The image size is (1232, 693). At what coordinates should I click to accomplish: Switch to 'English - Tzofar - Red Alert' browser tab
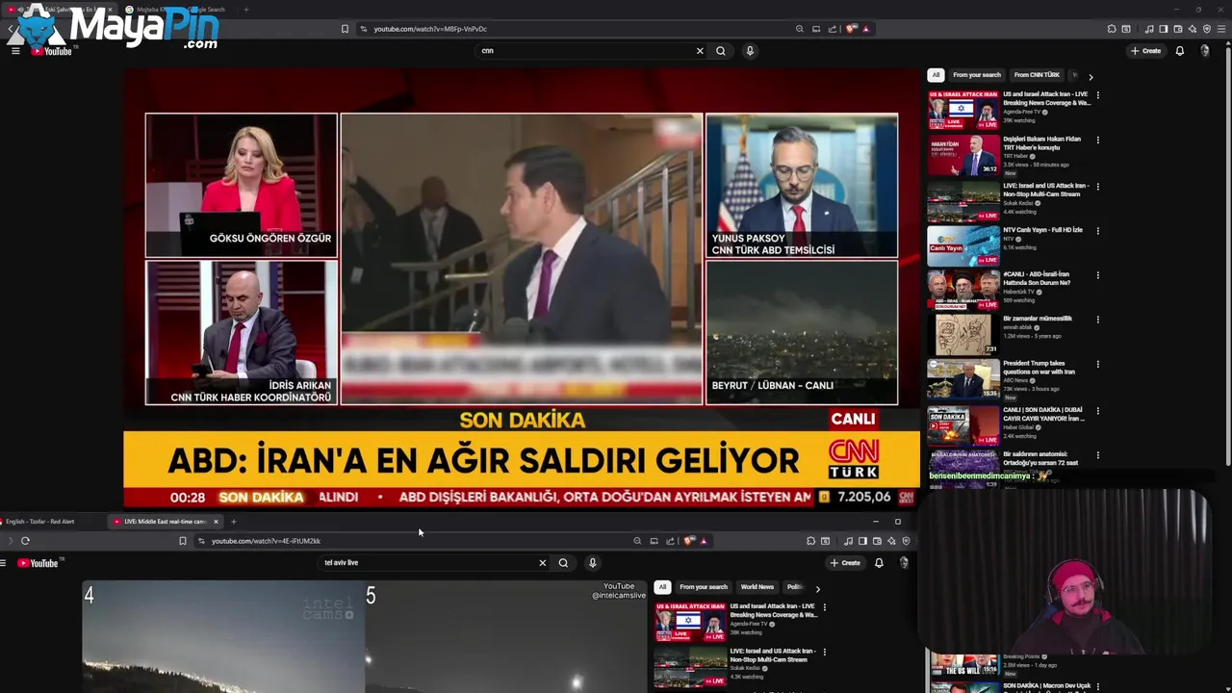[39, 522]
